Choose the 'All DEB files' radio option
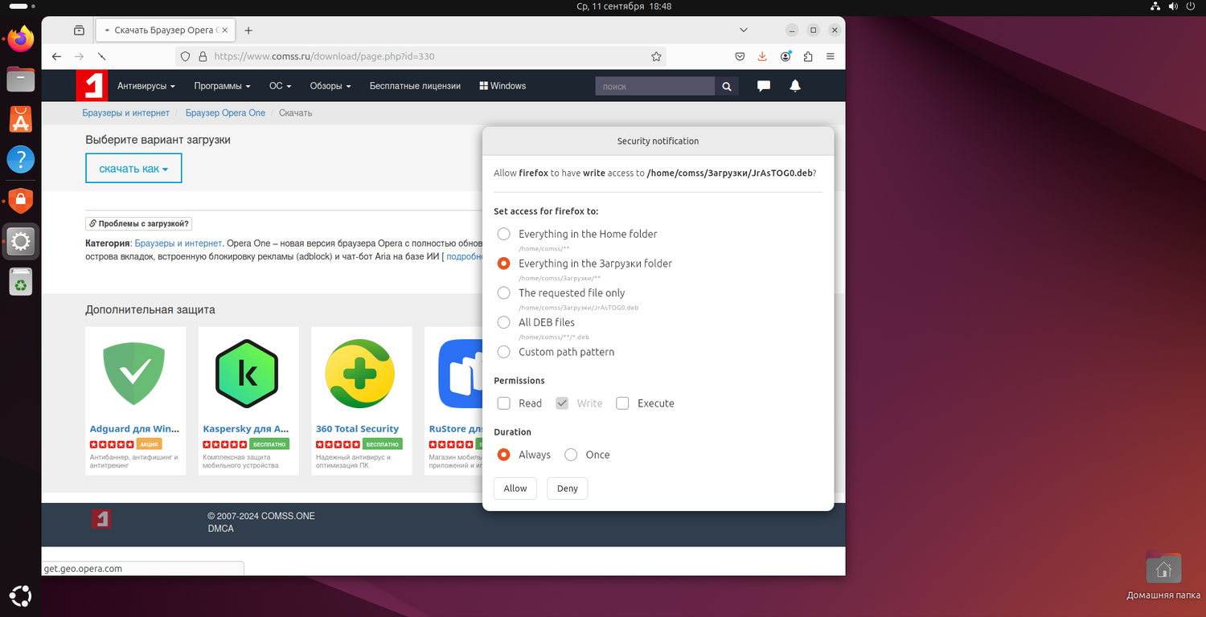This screenshot has width=1206, height=617. click(x=503, y=322)
